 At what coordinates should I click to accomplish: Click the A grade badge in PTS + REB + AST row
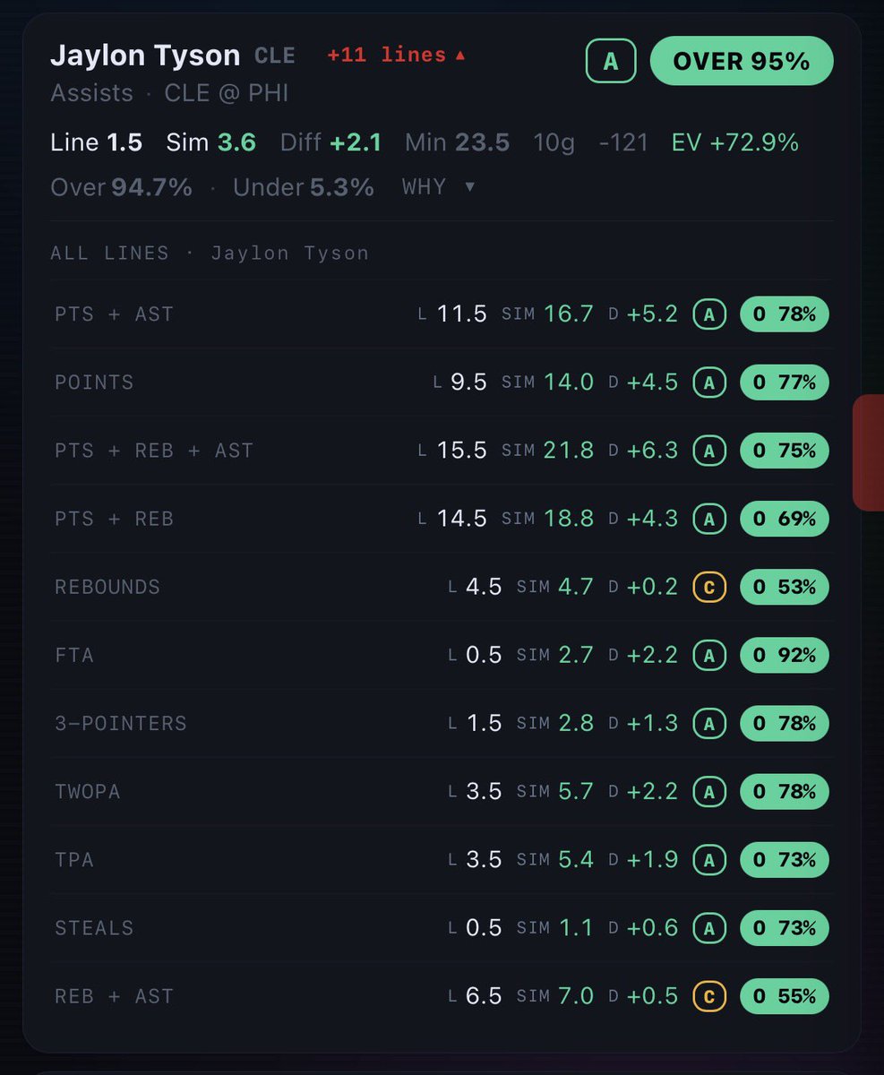pos(709,451)
